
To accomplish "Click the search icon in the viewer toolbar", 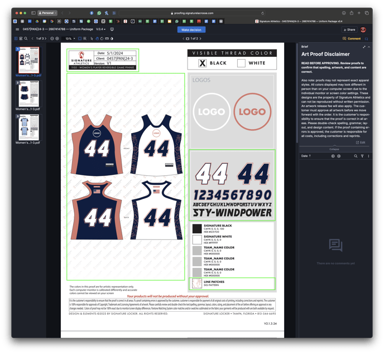I will point(26,39).
